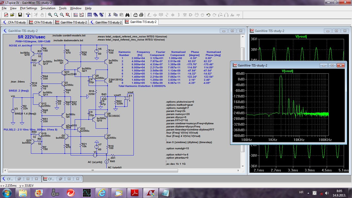
Task: Click the FFT plot V(vout) trace label
Action: pyautogui.click(x=287, y=71)
